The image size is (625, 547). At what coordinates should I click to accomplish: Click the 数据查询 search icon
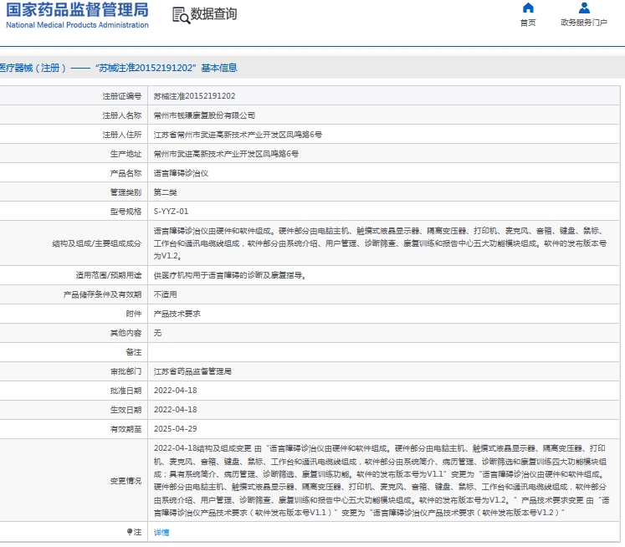coord(181,16)
